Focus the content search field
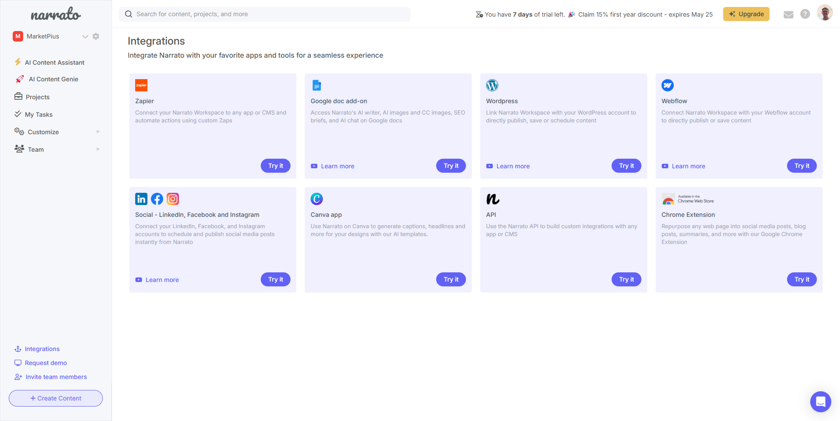 265,14
